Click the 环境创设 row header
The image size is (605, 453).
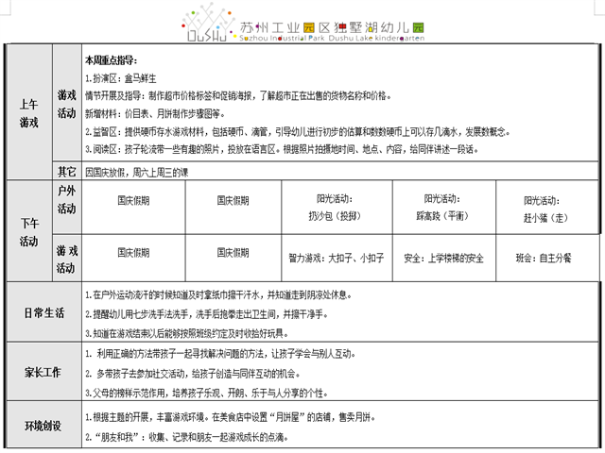[42, 428]
